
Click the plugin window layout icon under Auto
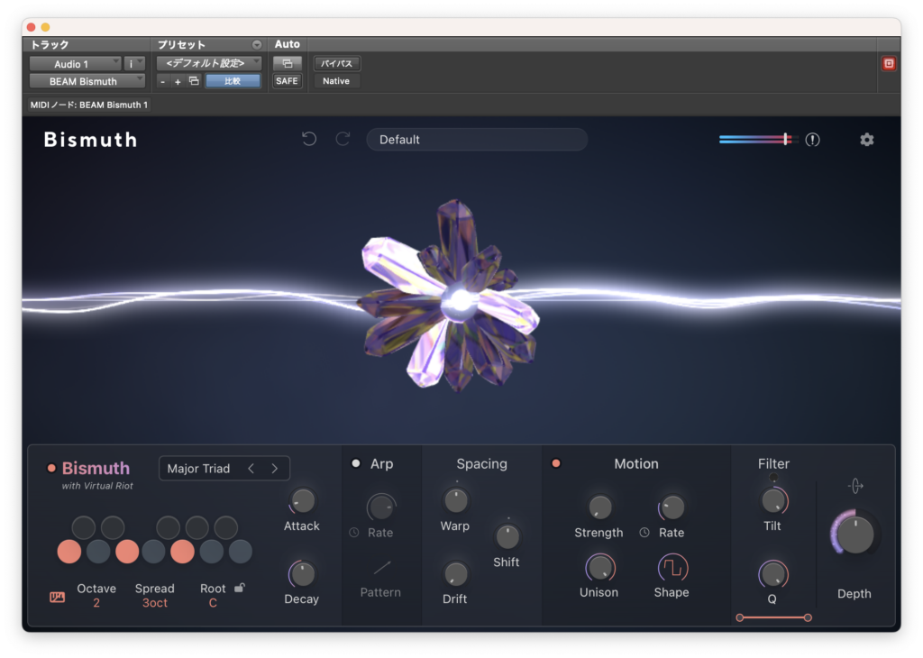[288, 63]
